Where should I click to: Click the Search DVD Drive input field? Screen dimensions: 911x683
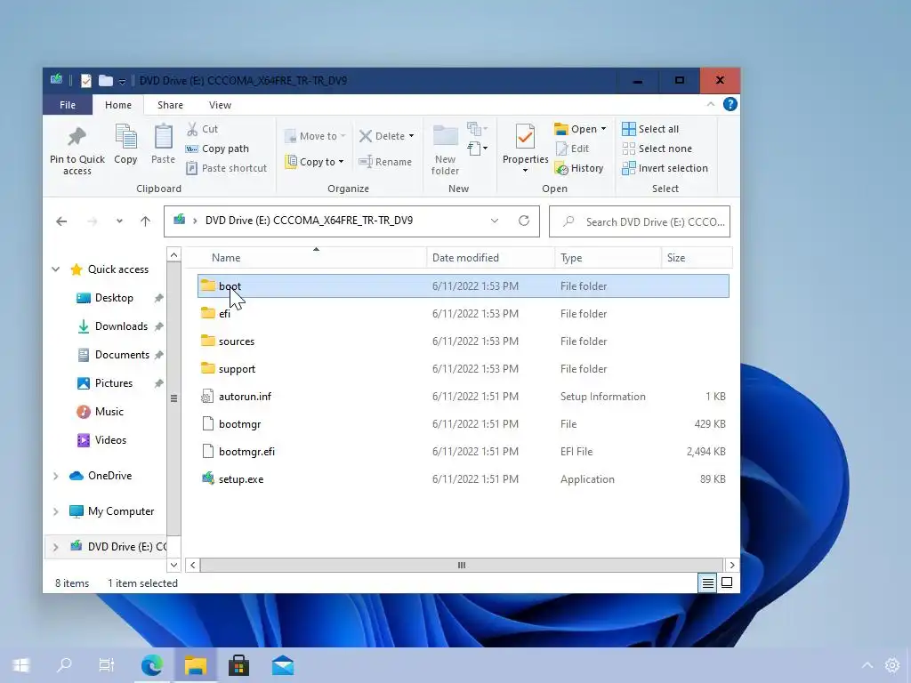tap(639, 221)
